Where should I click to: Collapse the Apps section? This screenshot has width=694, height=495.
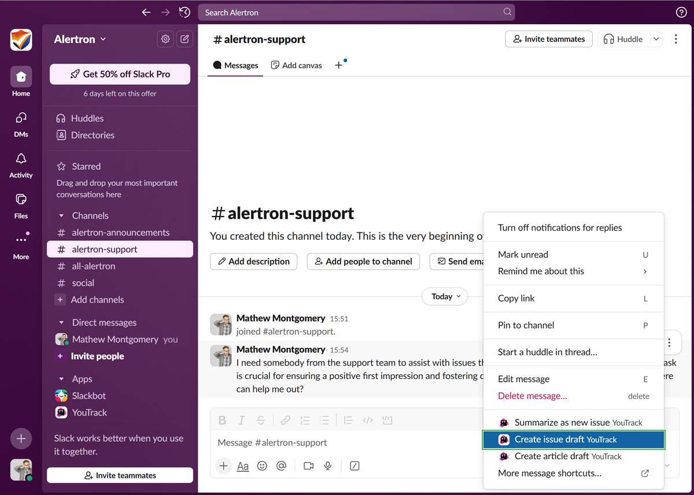point(61,379)
